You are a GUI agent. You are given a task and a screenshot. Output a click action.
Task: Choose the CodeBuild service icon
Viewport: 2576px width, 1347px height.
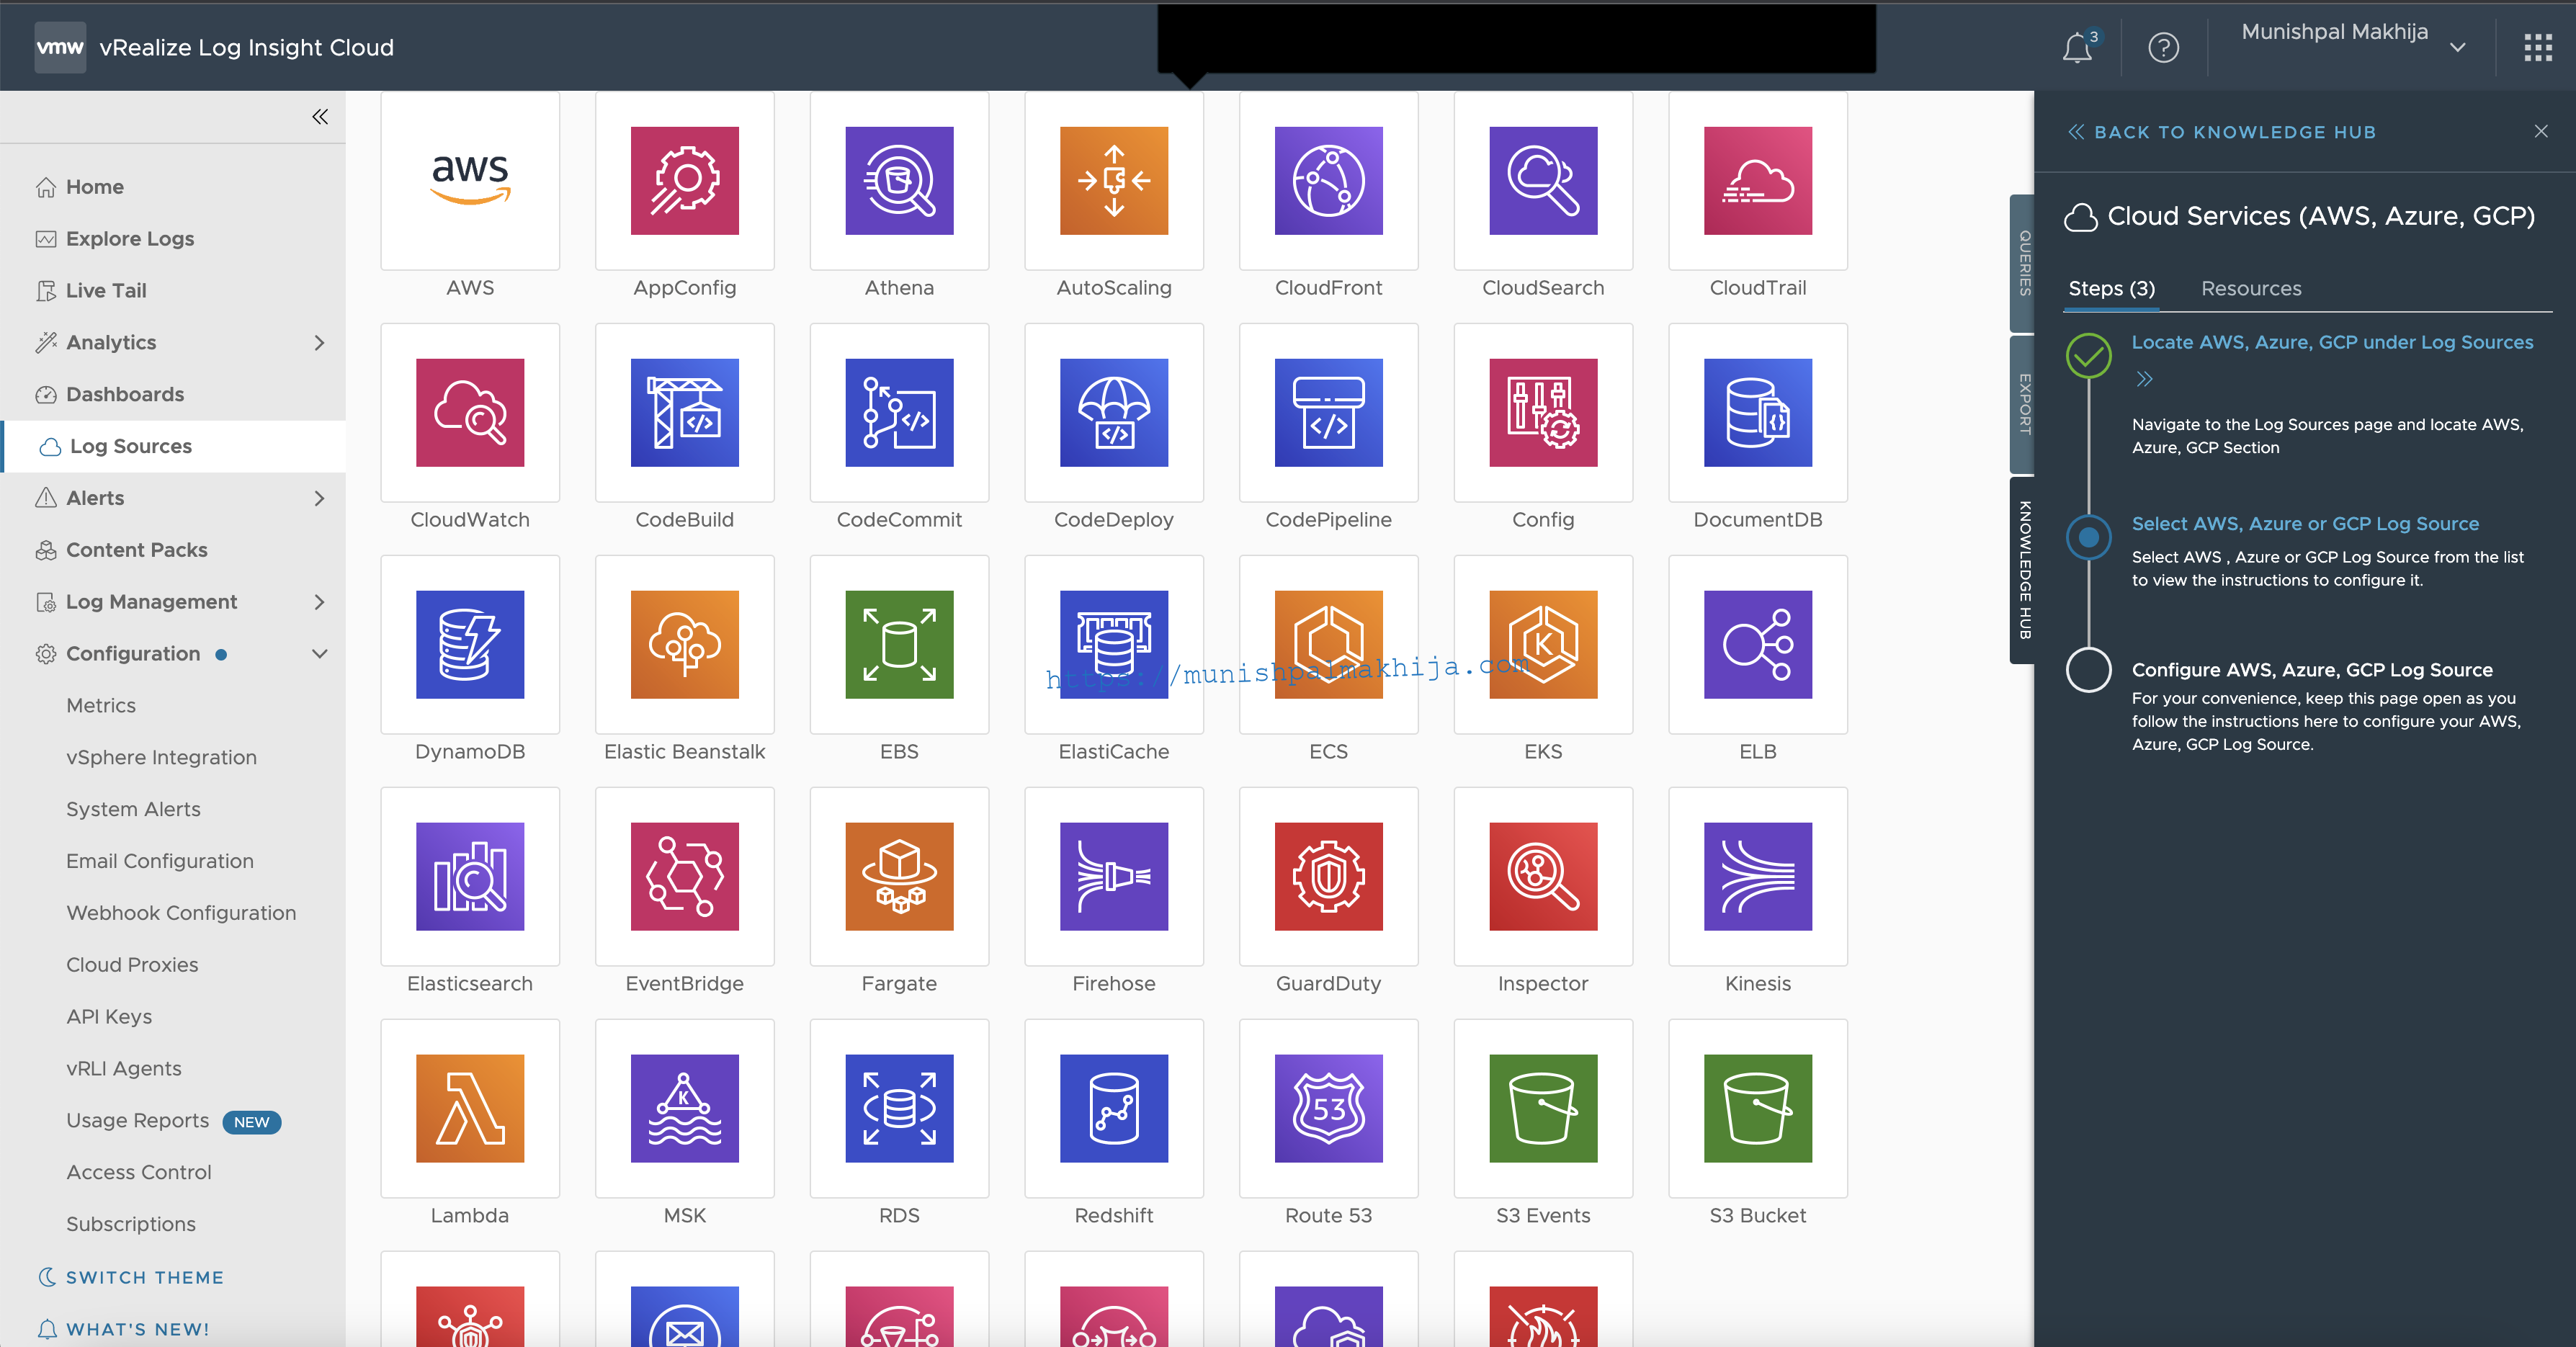tap(685, 413)
